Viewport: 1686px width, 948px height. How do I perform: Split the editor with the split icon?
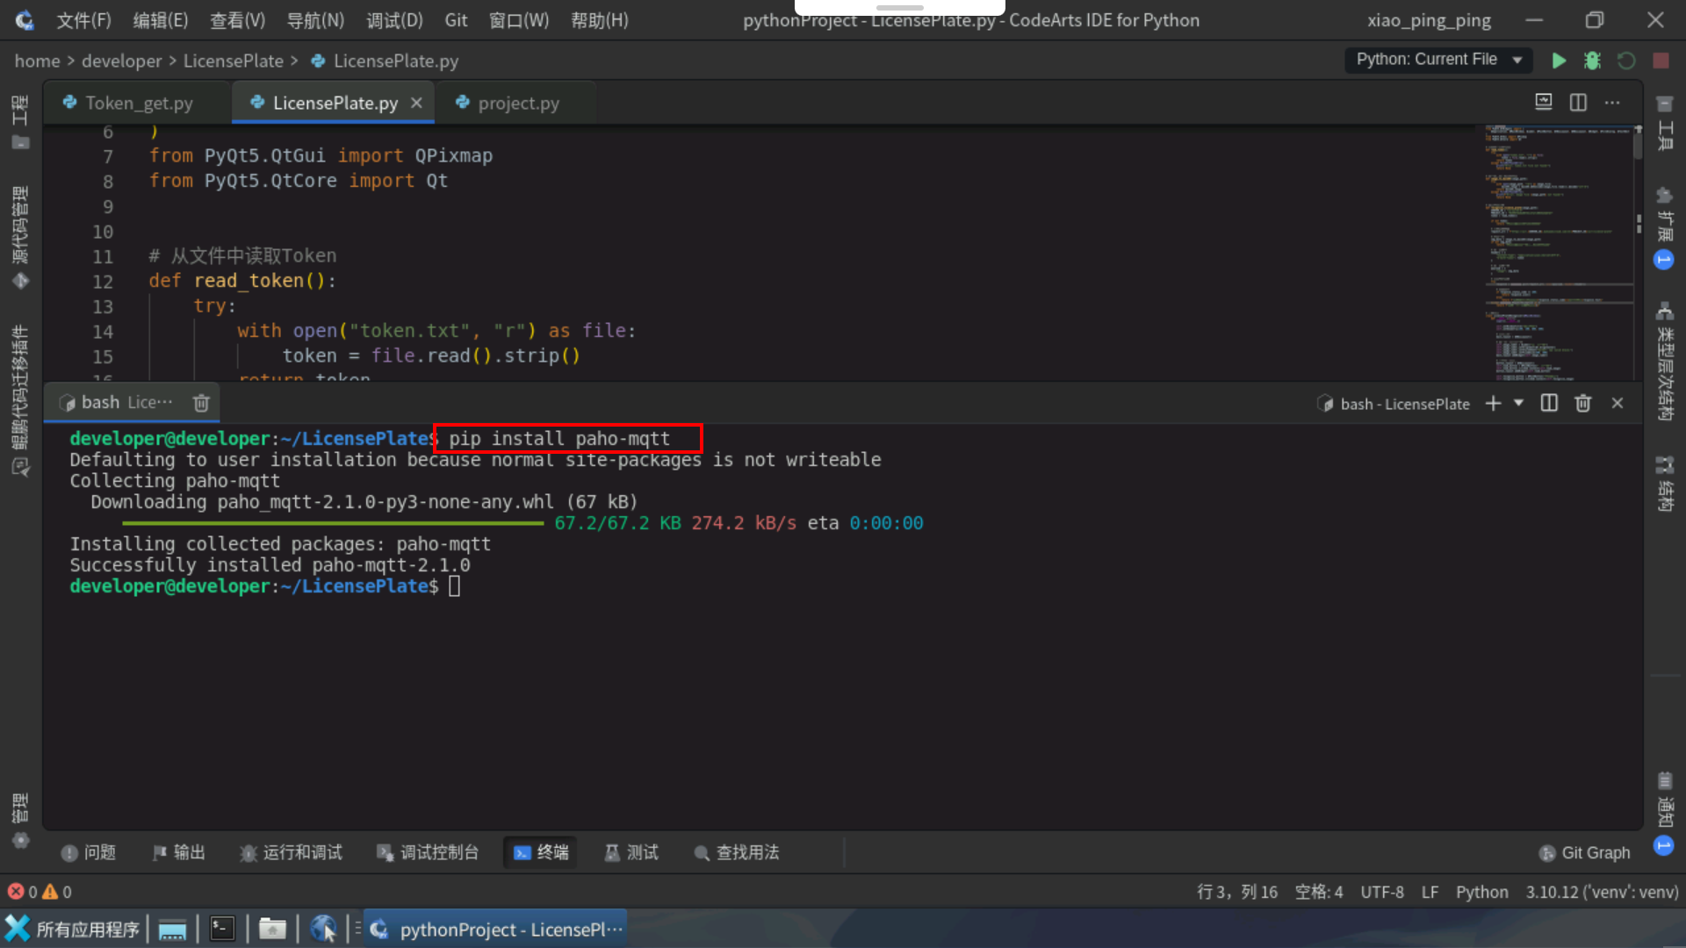tap(1578, 103)
